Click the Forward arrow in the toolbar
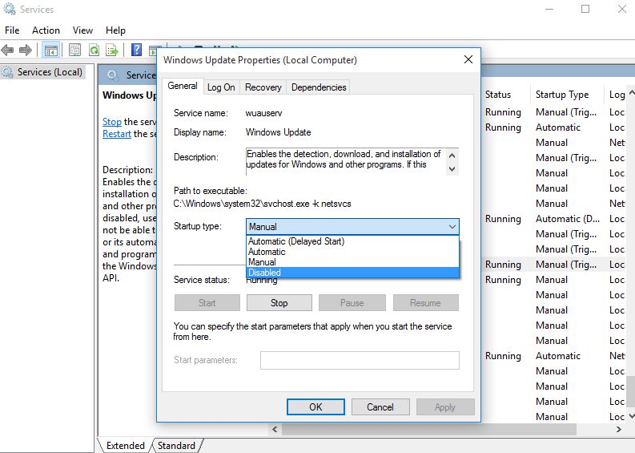The width and height of the screenshot is (635, 453). point(26,50)
